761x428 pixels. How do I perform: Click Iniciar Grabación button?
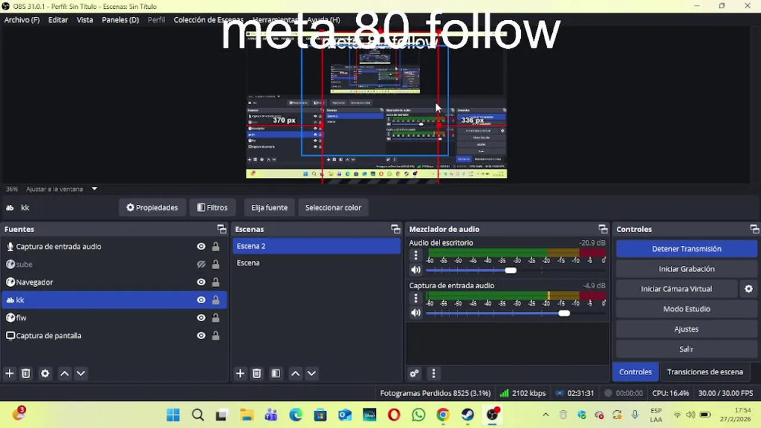(x=687, y=269)
